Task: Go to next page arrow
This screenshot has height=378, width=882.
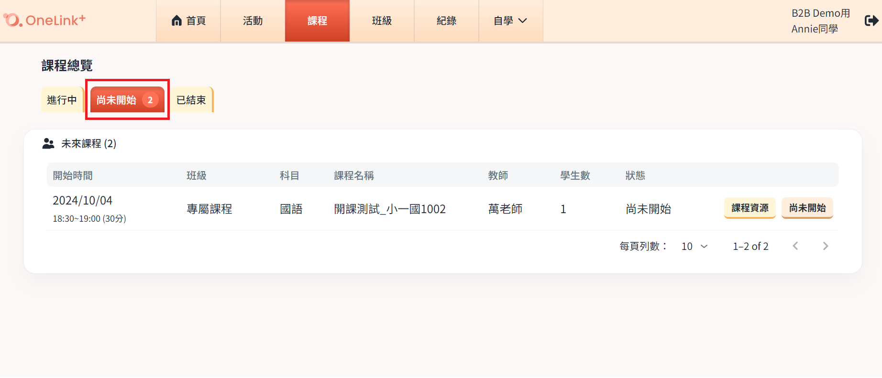Action: [826, 246]
